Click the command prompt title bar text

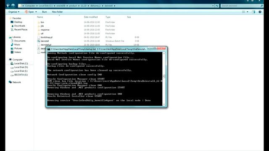(98, 49)
